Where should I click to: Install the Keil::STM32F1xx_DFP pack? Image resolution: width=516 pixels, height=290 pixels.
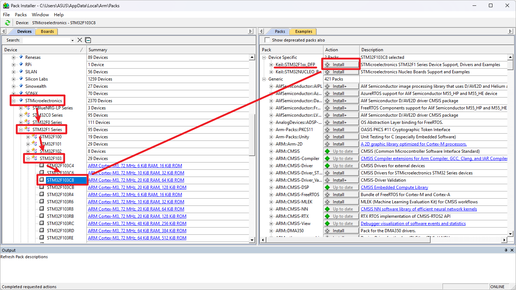(x=341, y=65)
